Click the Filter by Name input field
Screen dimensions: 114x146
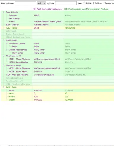point(25,3)
